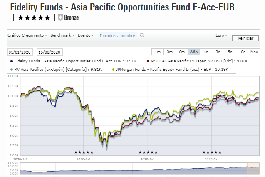Switch to the 5a time range
Image resolution: width=265 pixels, height=177 pixels.
point(230,52)
